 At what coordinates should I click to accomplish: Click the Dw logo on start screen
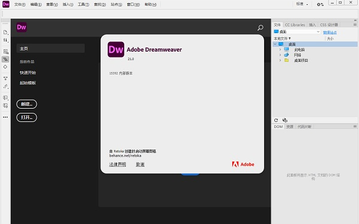tap(22, 27)
